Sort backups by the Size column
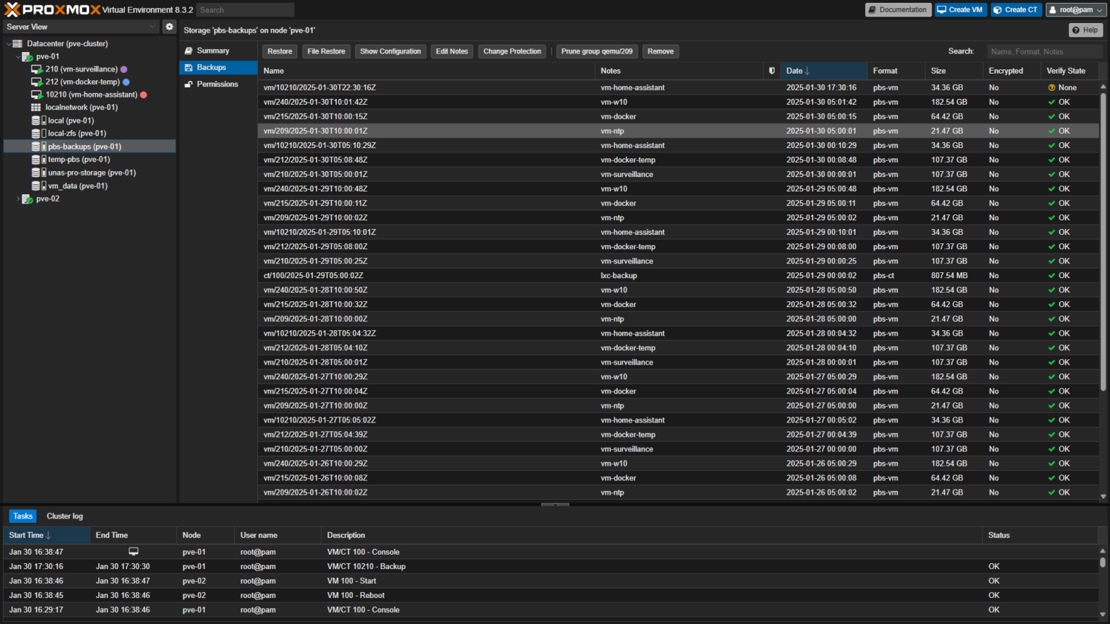 (x=938, y=71)
